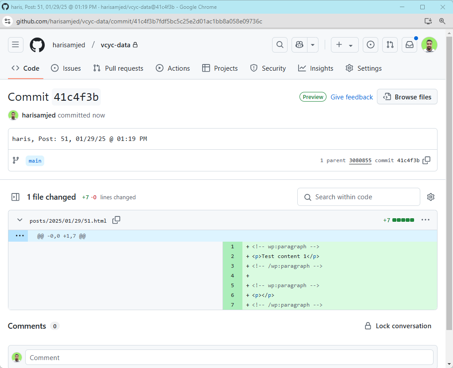
Task: Open the harisamjed owner link
Action: 69,45
